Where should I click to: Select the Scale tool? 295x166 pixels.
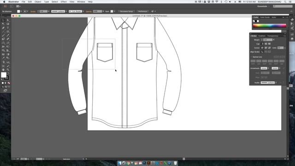click(8, 43)
